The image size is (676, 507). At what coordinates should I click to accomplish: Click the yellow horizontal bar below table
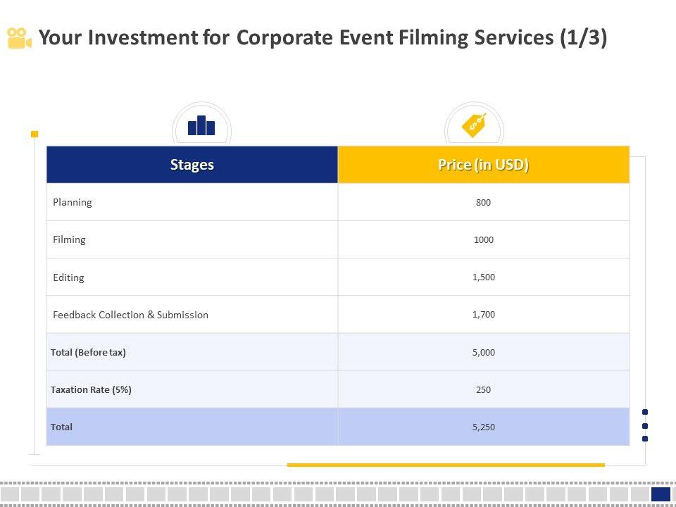coord(446,465)
